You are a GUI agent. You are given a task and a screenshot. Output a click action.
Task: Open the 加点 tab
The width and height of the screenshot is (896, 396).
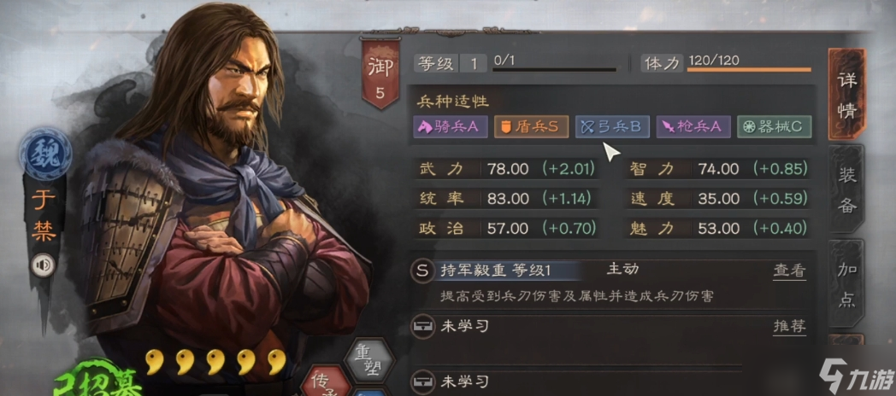[x=846, y=283]
